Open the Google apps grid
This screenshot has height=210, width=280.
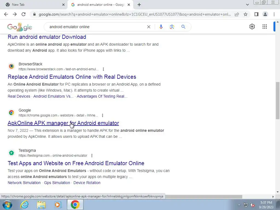pyautogui.click(x=265, y=27)
